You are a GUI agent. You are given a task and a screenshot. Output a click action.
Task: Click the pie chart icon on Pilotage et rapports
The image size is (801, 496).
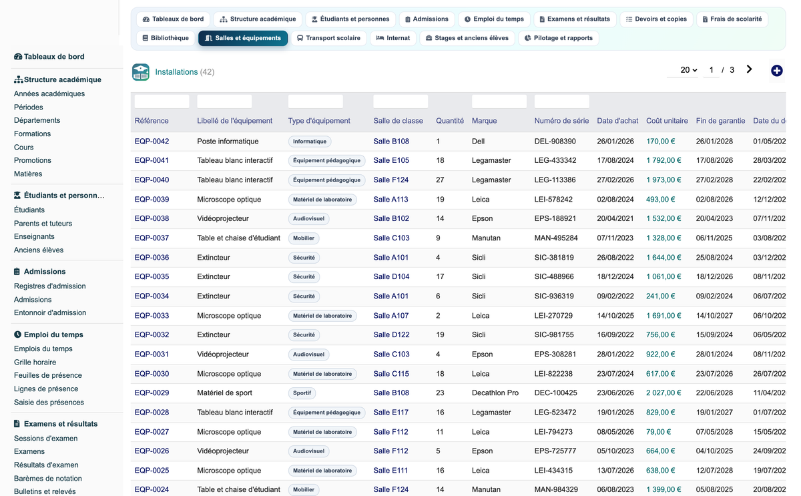point(528,39)
